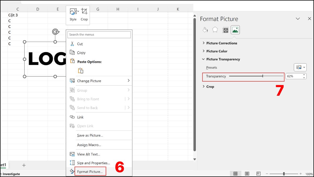
Task: Click the search box labeled Search the menus
Action: pos(99,34)
